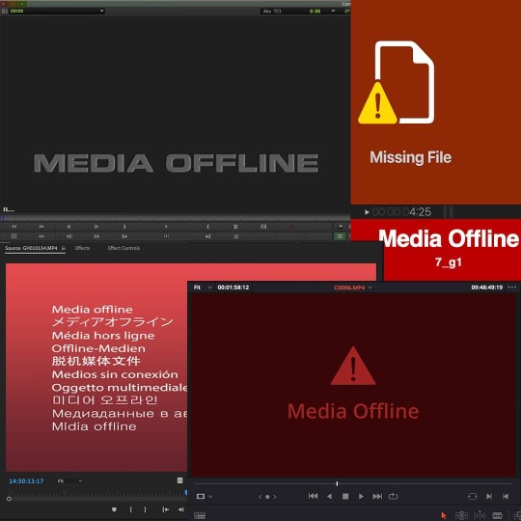This screenshot has width=521, height=521.
Task: Click the Mark In icon in Resolve viewer
Action: (489, 497)
